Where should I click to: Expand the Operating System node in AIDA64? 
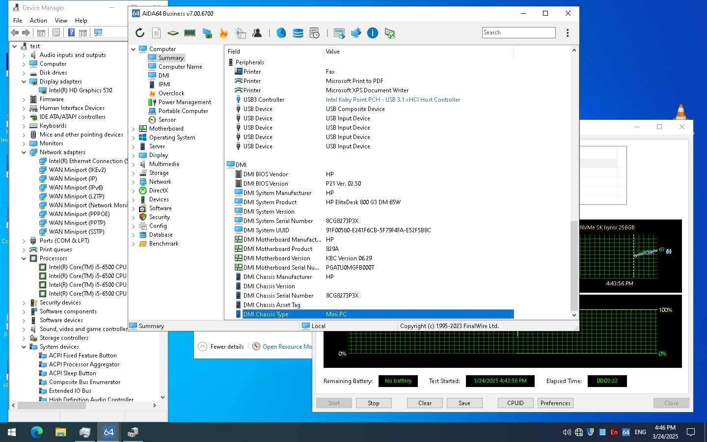[x=134, y=138]
